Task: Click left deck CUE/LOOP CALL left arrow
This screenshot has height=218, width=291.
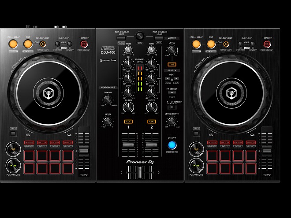Action: [x=57, y=44]
